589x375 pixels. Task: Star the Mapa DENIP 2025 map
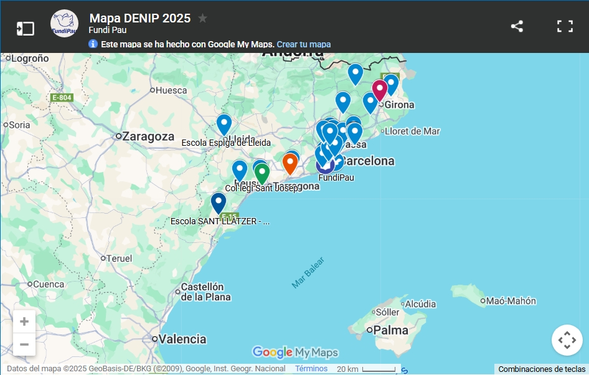click(x=202, y=19)
